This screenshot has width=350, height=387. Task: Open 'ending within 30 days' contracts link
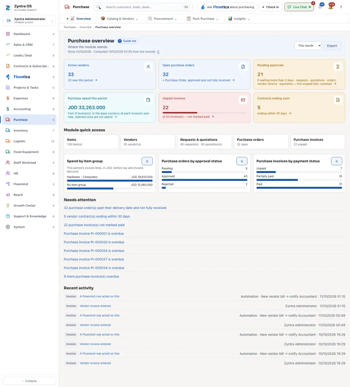(x=274, y=113)
